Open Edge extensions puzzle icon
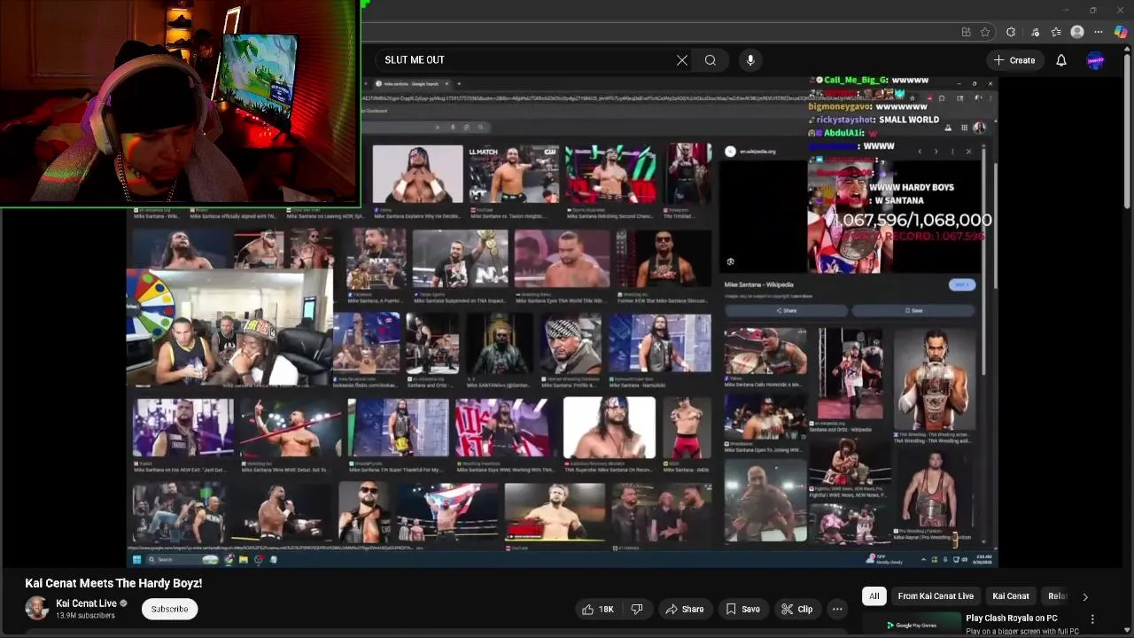Viewport: 1134px width, 638px height. [1011, 32]
